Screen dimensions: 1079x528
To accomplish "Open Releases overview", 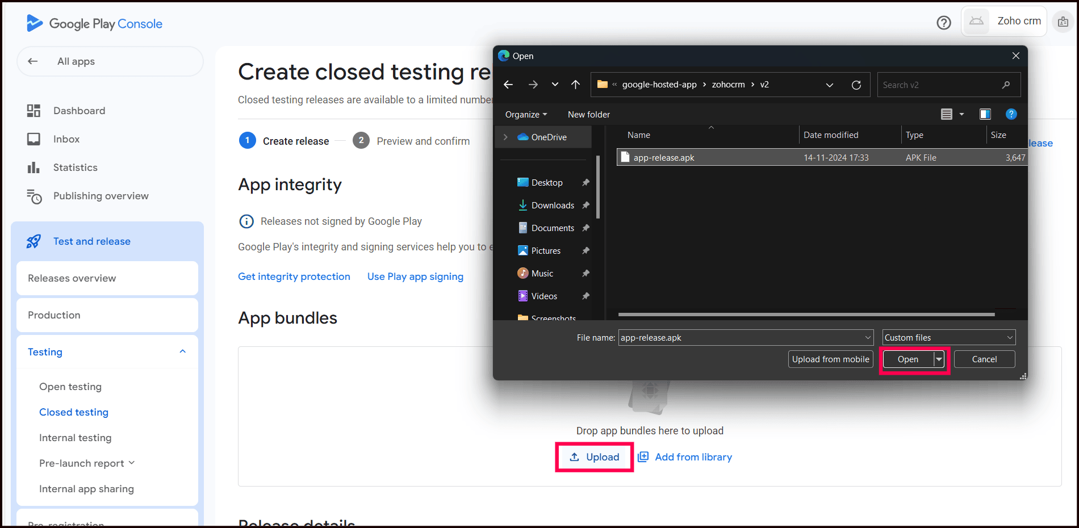I will tap(107, 278).
